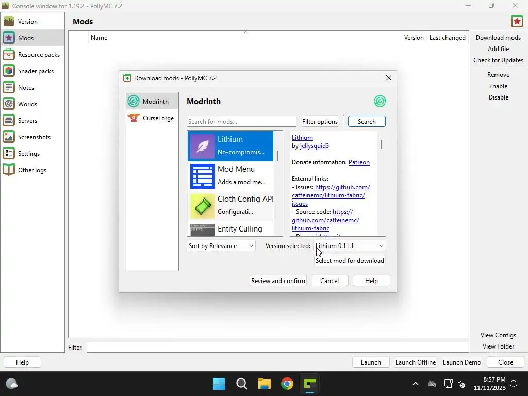Screen dimensions: 528x396
Task: Select the Entity Culling mod entry
Action: pyautogui.click(x=232, y=229)
